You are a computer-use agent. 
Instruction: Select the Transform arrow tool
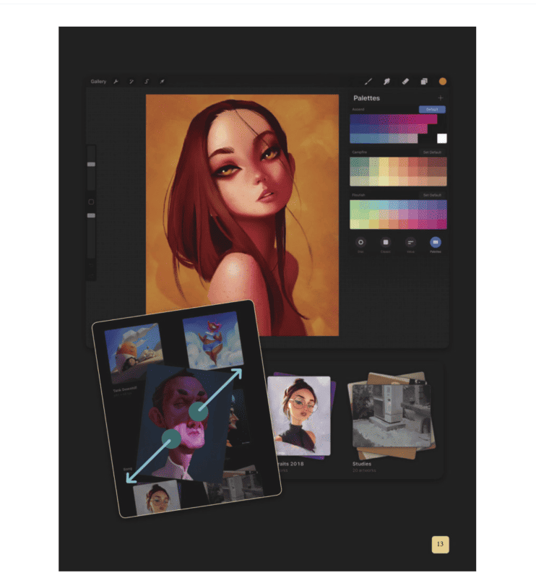click(x=163, y=82)
